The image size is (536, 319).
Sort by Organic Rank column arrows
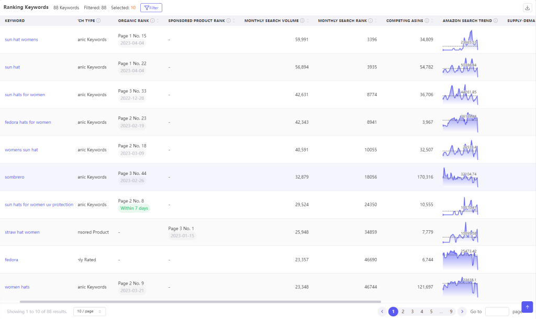click(x=158, y=20)
